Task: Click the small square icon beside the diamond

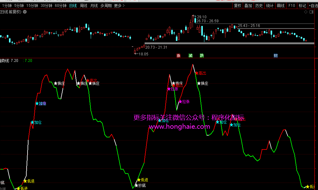Action: point(311,12)
